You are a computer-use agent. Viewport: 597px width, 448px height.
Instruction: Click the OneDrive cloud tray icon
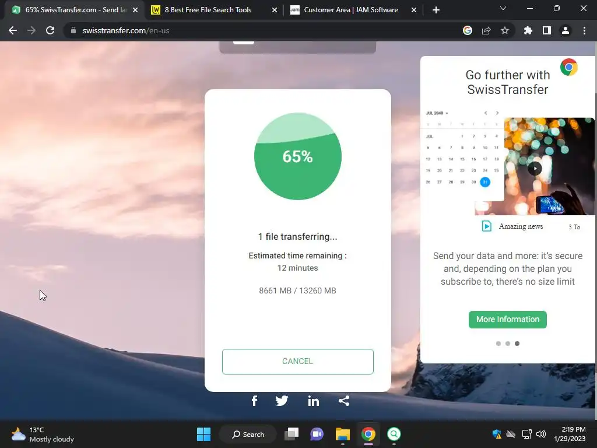click(x=511, y=434)
